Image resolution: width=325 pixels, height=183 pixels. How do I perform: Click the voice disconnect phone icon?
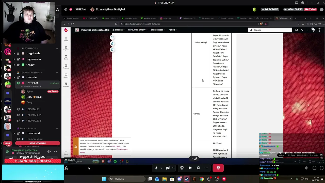[55, 151]
